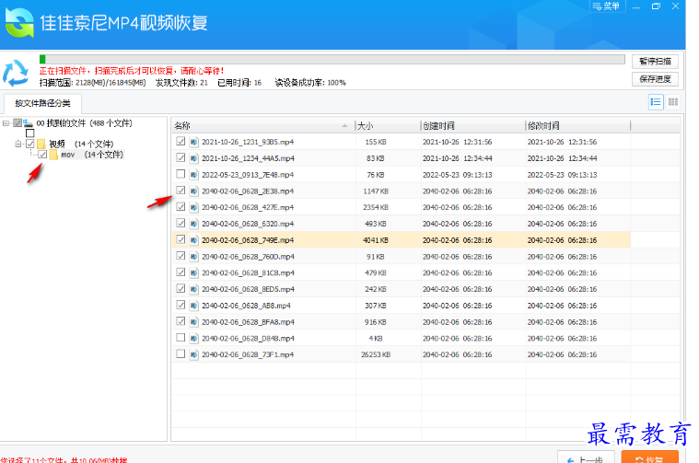Click the empty checkbox under 找到的文件
699x463 pixels.
[x=29, y=133]
